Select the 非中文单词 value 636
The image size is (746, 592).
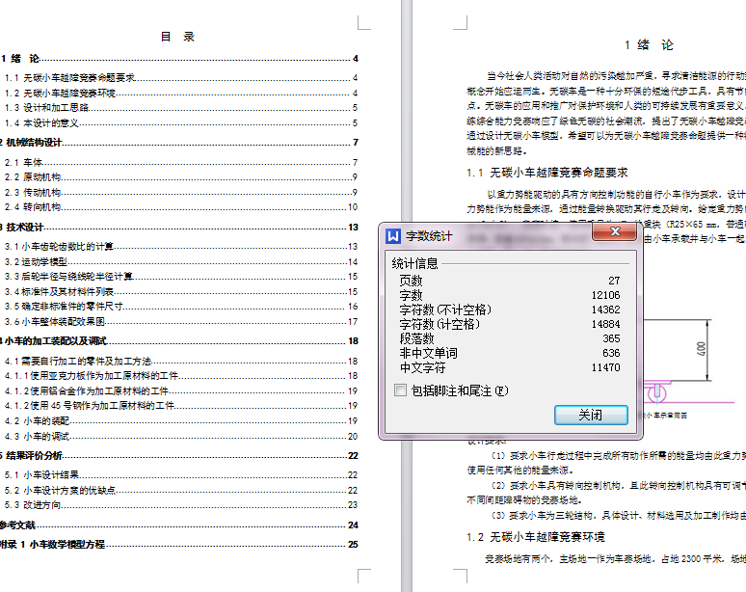611,353
